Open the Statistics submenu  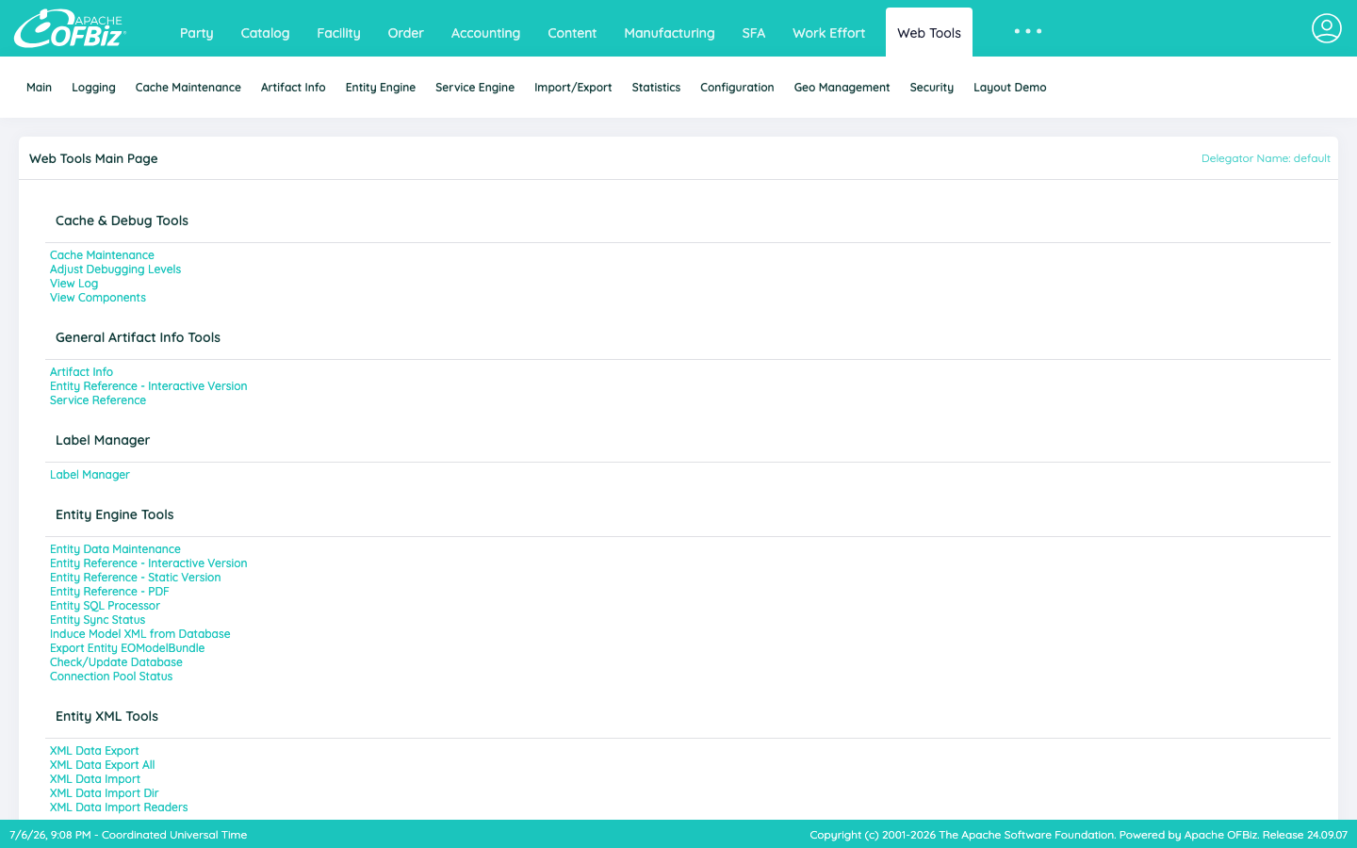pyautogui.click(x=656, y=88)
